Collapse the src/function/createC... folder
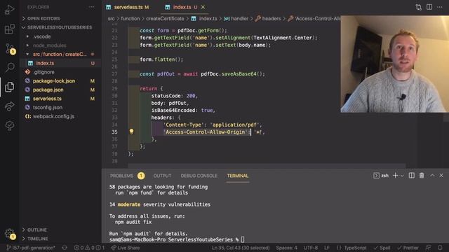Image resolution: width=449 pixels, height=252 pixels. click(60, 55)
